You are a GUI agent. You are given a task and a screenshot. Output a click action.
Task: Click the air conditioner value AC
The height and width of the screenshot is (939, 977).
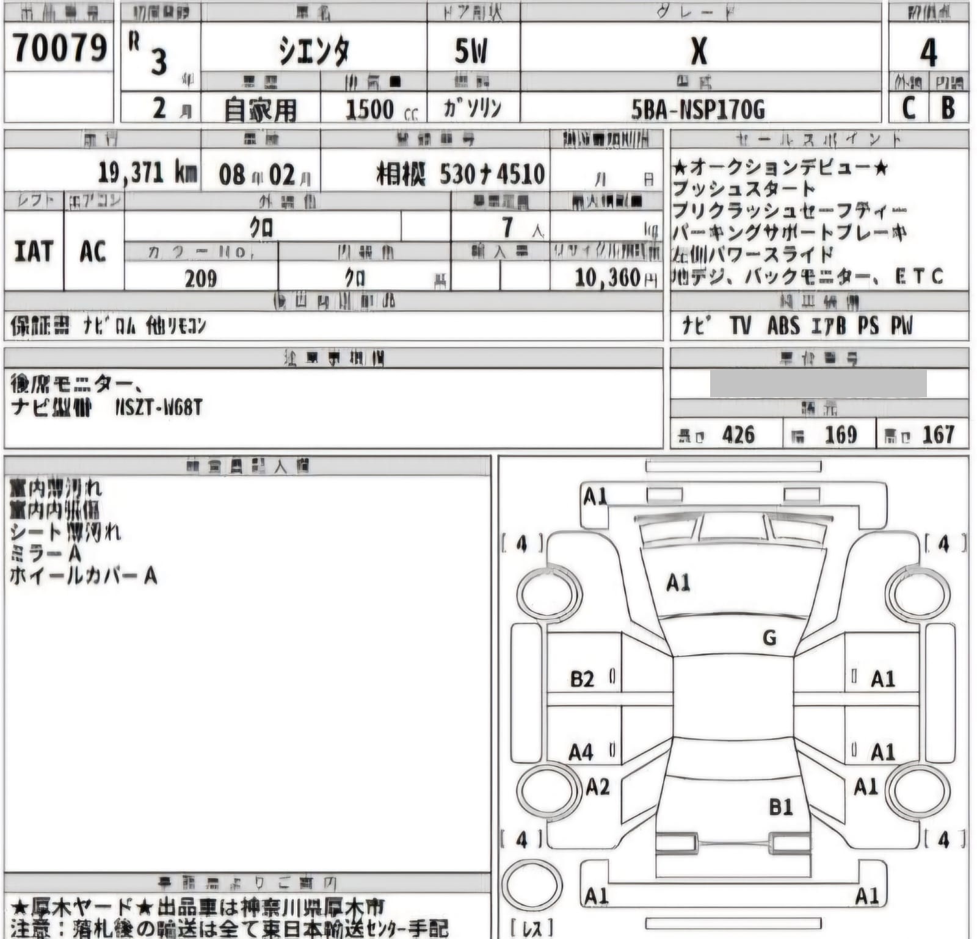coord(93,251)
